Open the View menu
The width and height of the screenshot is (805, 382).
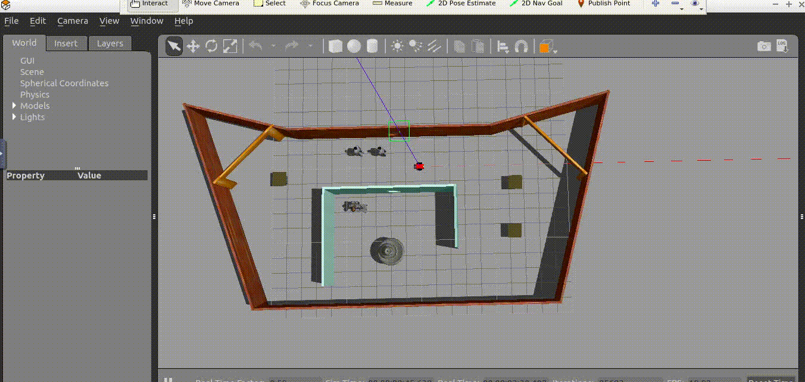click(x=110, y=21)
